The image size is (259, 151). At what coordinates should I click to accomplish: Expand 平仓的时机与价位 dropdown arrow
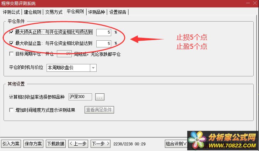[93, 68]
